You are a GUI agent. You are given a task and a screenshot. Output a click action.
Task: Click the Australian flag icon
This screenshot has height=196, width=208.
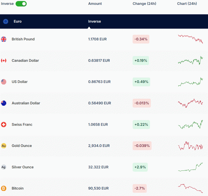[x=4, y=103]
